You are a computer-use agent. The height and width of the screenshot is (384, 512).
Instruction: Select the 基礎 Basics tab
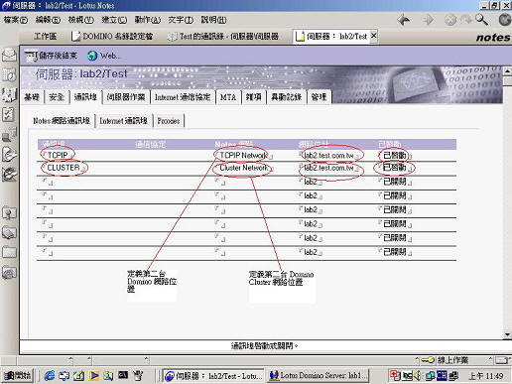pos(32,97)
